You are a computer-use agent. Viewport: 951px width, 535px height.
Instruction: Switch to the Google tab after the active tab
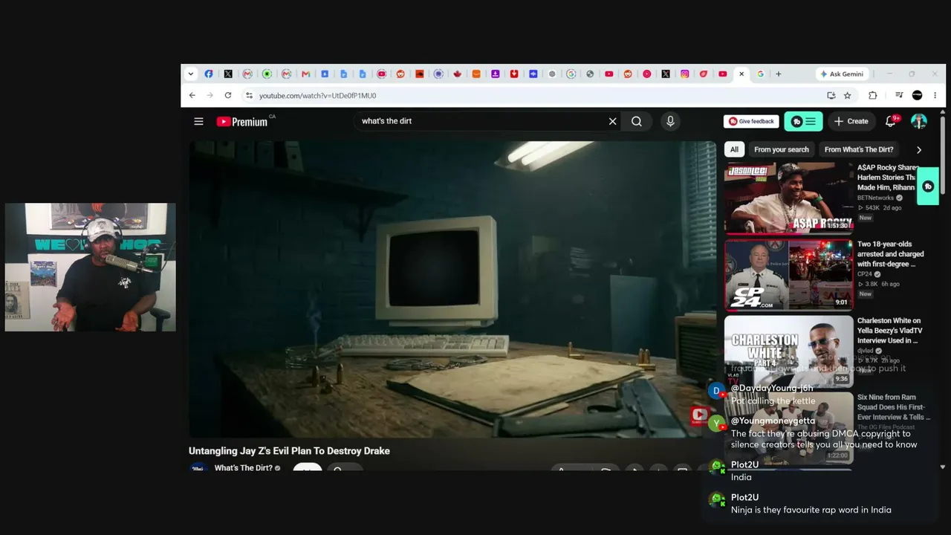click(760, 74)
